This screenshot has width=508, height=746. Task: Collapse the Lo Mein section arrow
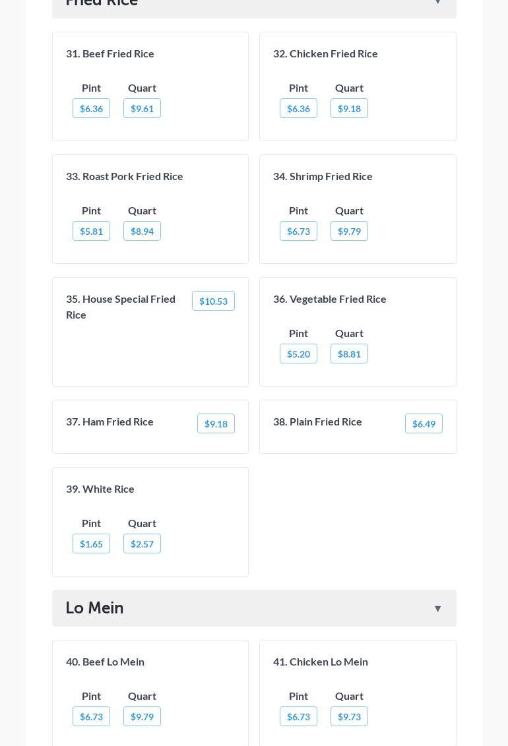[437, 608]
